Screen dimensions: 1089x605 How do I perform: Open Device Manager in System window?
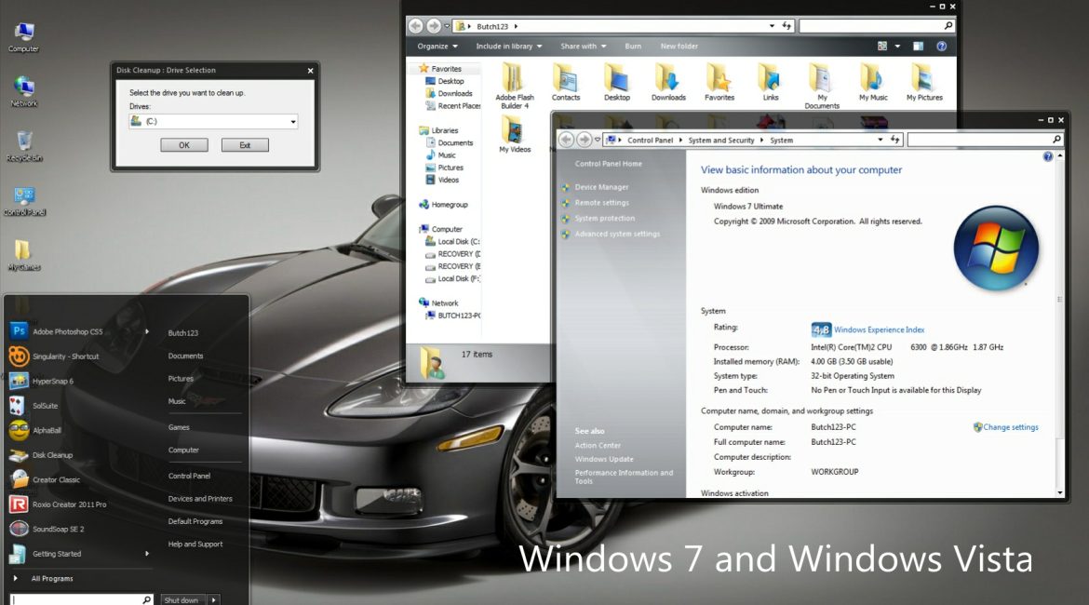pyautogui.click(x=601, y=187)
